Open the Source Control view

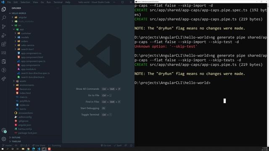point(4,26)
